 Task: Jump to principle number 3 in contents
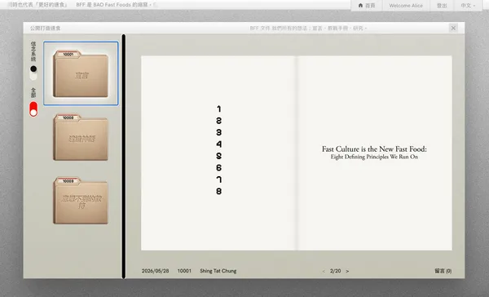point(219,132)
